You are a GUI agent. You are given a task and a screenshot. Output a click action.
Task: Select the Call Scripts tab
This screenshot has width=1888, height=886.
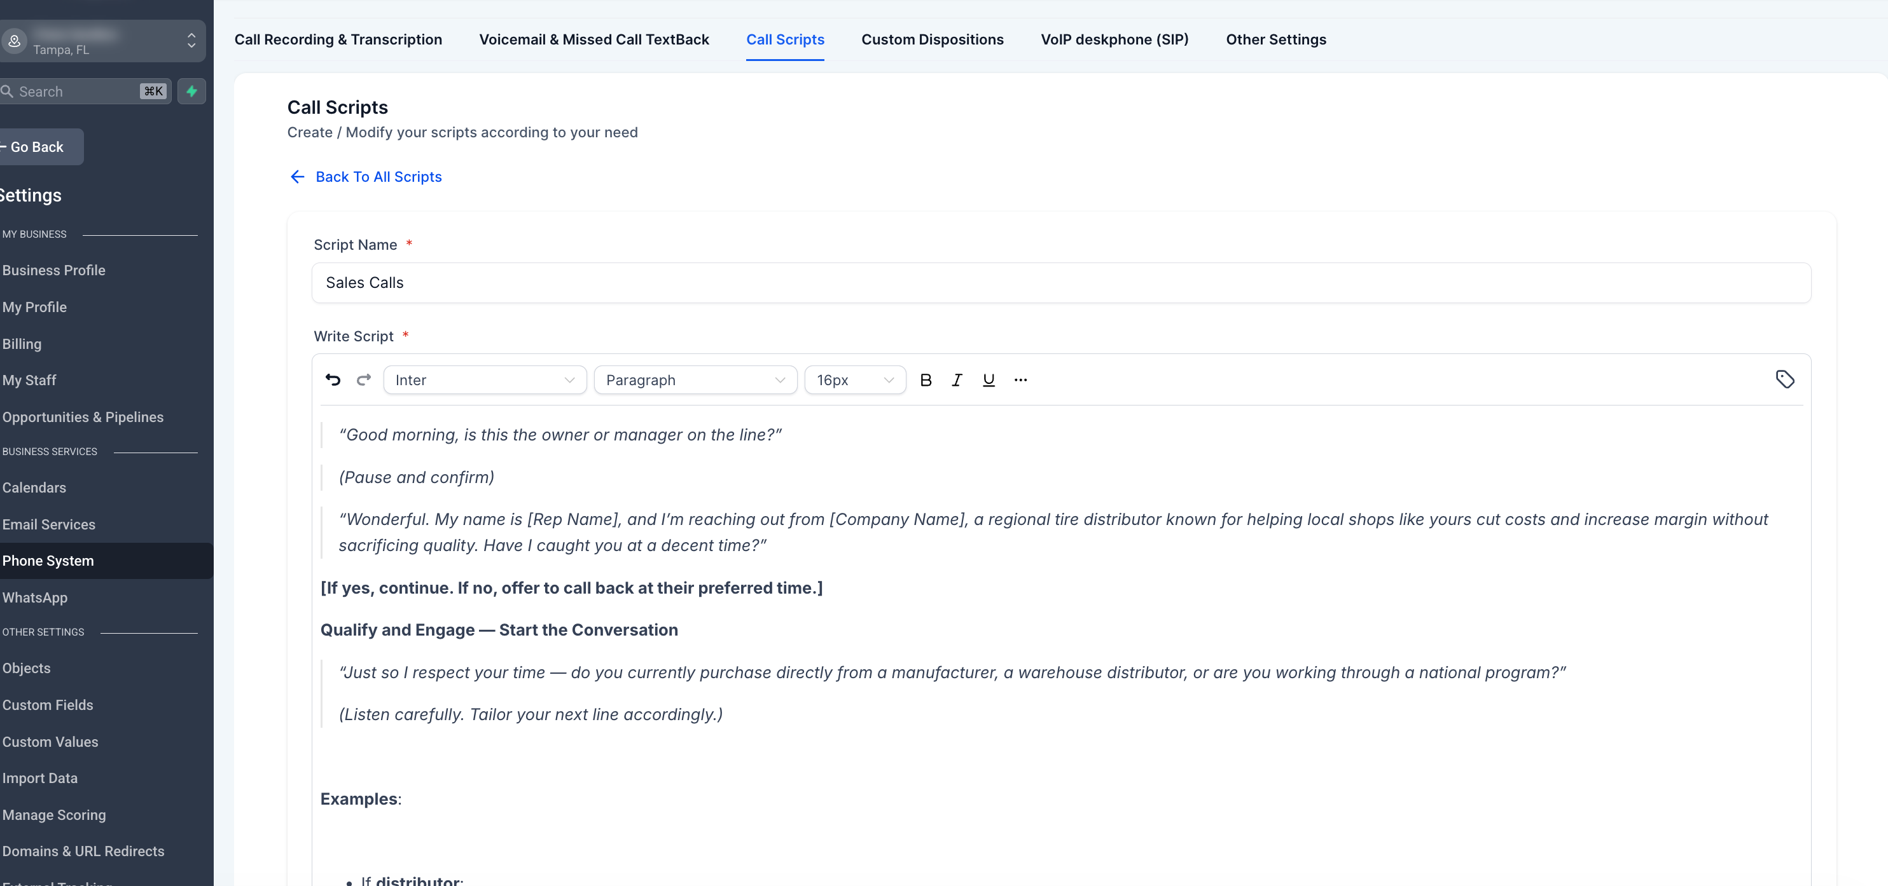click(785, 39)
